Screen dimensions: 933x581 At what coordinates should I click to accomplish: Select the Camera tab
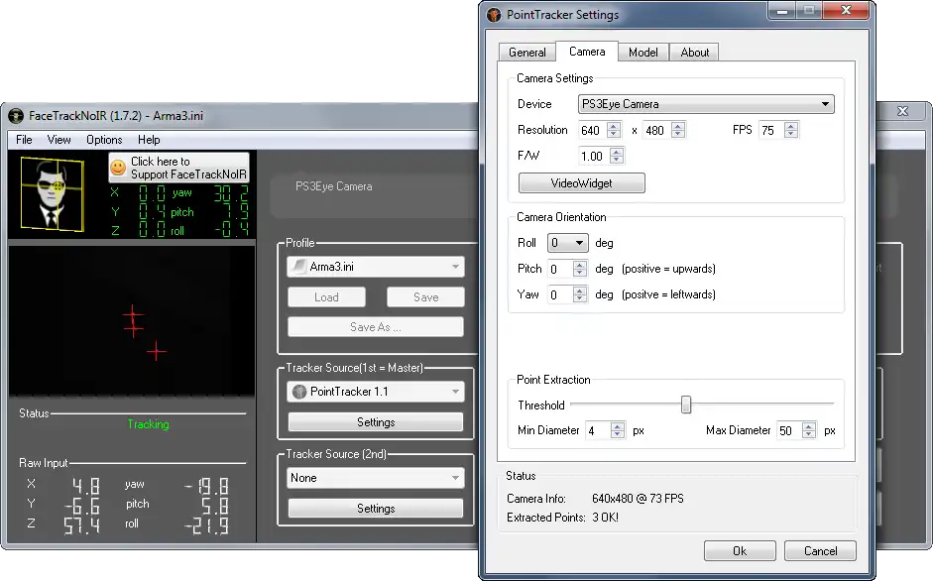pos(587,52)
